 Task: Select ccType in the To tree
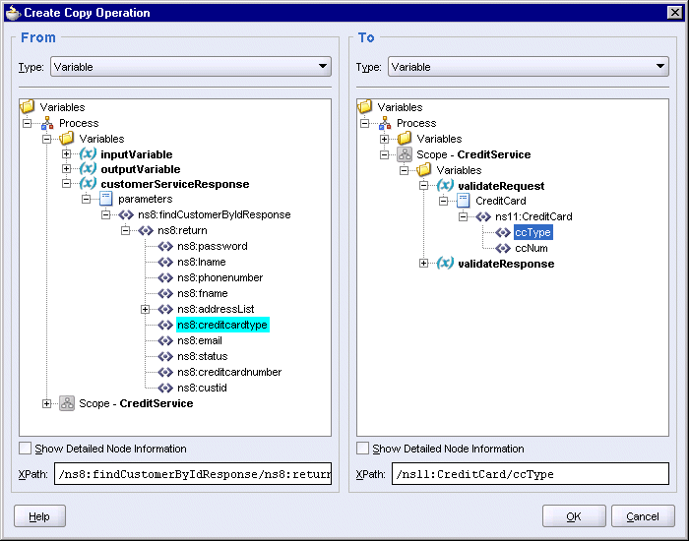533,232
